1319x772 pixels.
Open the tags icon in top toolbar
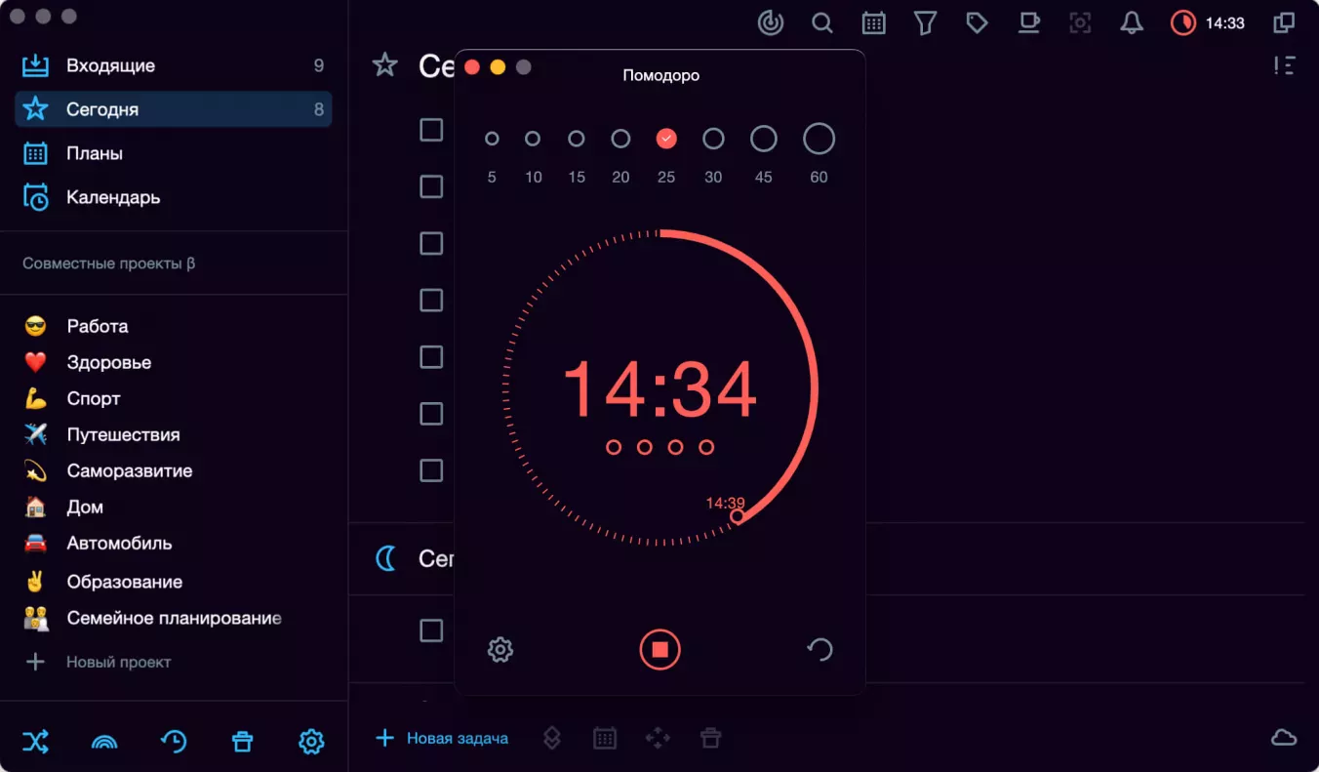pos(977,22)
